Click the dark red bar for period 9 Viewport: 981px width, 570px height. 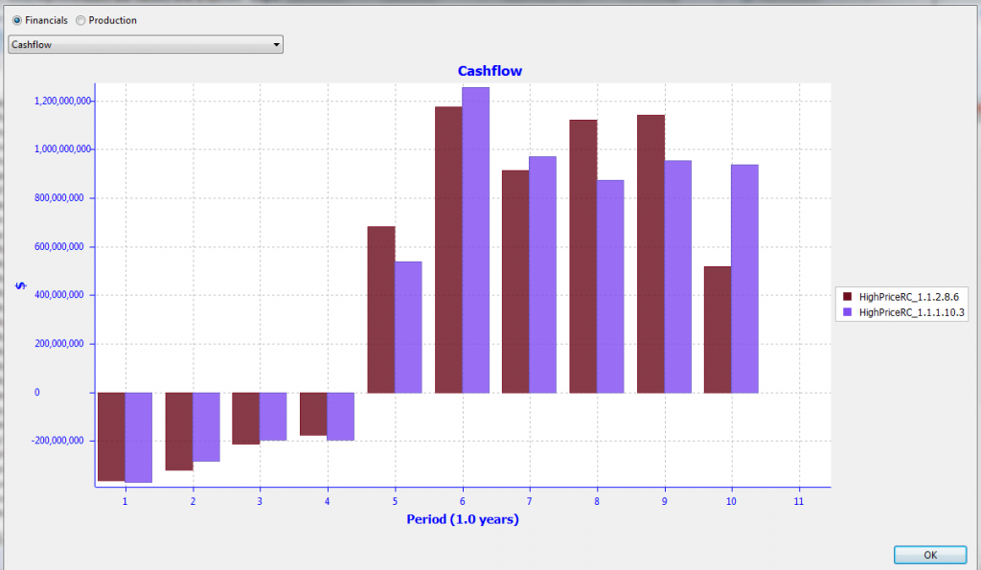(650, 254)
